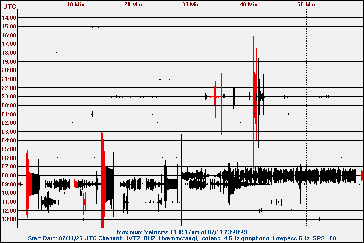Select the 07:00 hour row label
The height and width of the screenshot is (243, 364).
9,166
